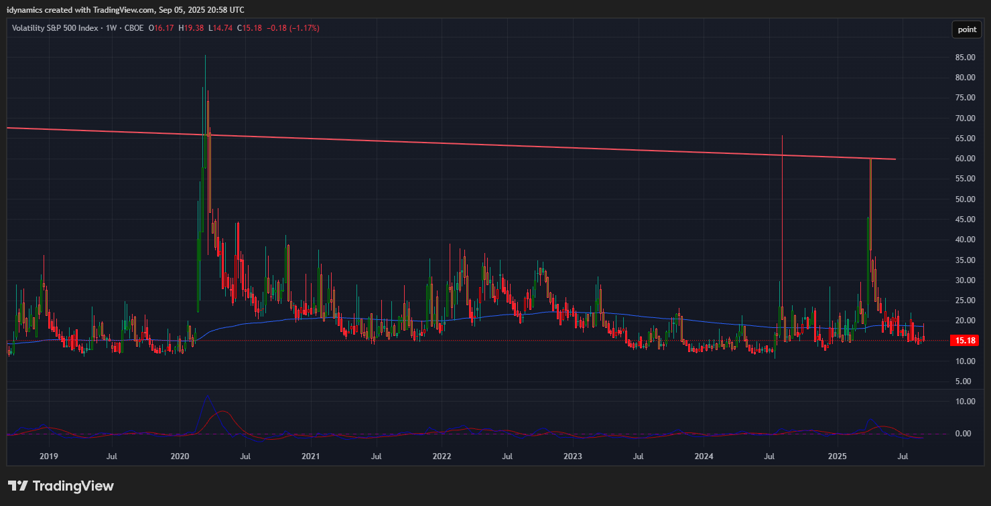This screenshot has height=506, width=991.
Task: Click the 45.00 price scale label
Action: [965, 220]
